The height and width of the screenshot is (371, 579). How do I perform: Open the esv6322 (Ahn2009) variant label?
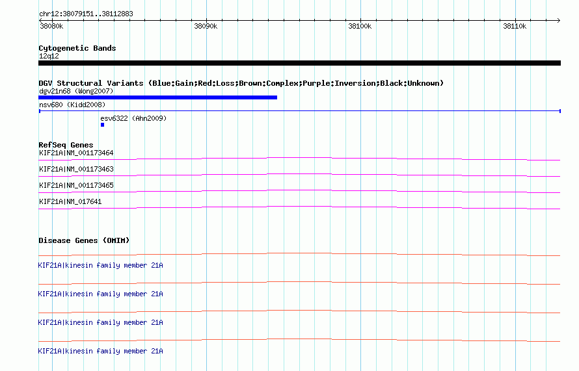pos(133,118)
